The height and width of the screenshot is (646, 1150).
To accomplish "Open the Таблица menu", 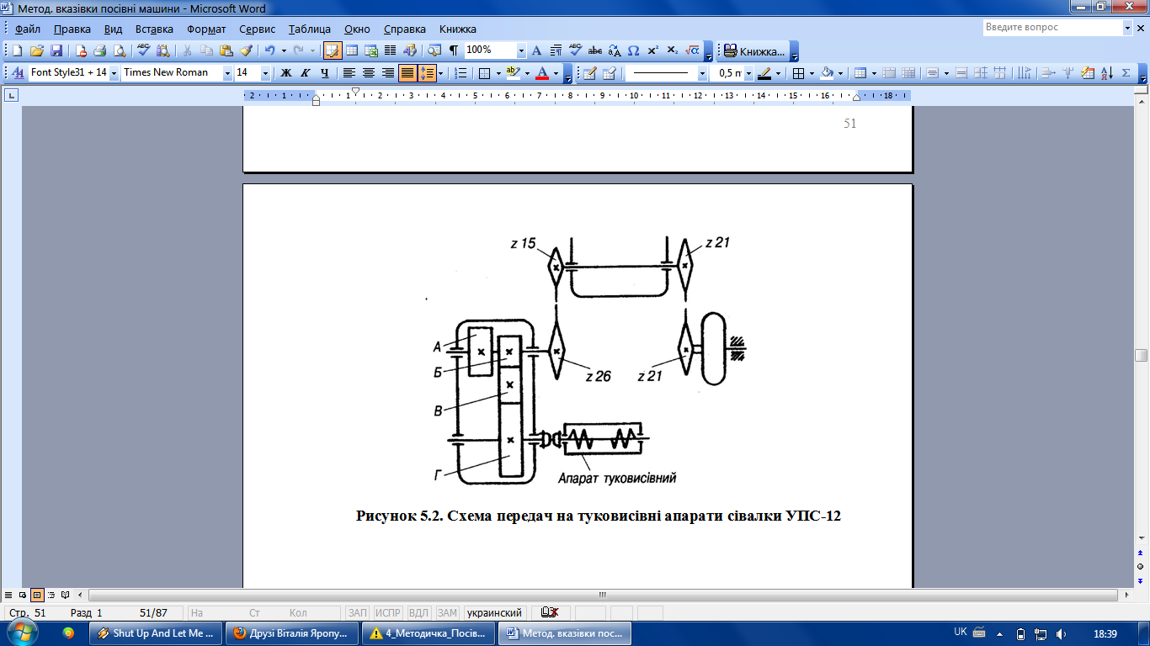I will pyautogui.click(x=309, y=29).
